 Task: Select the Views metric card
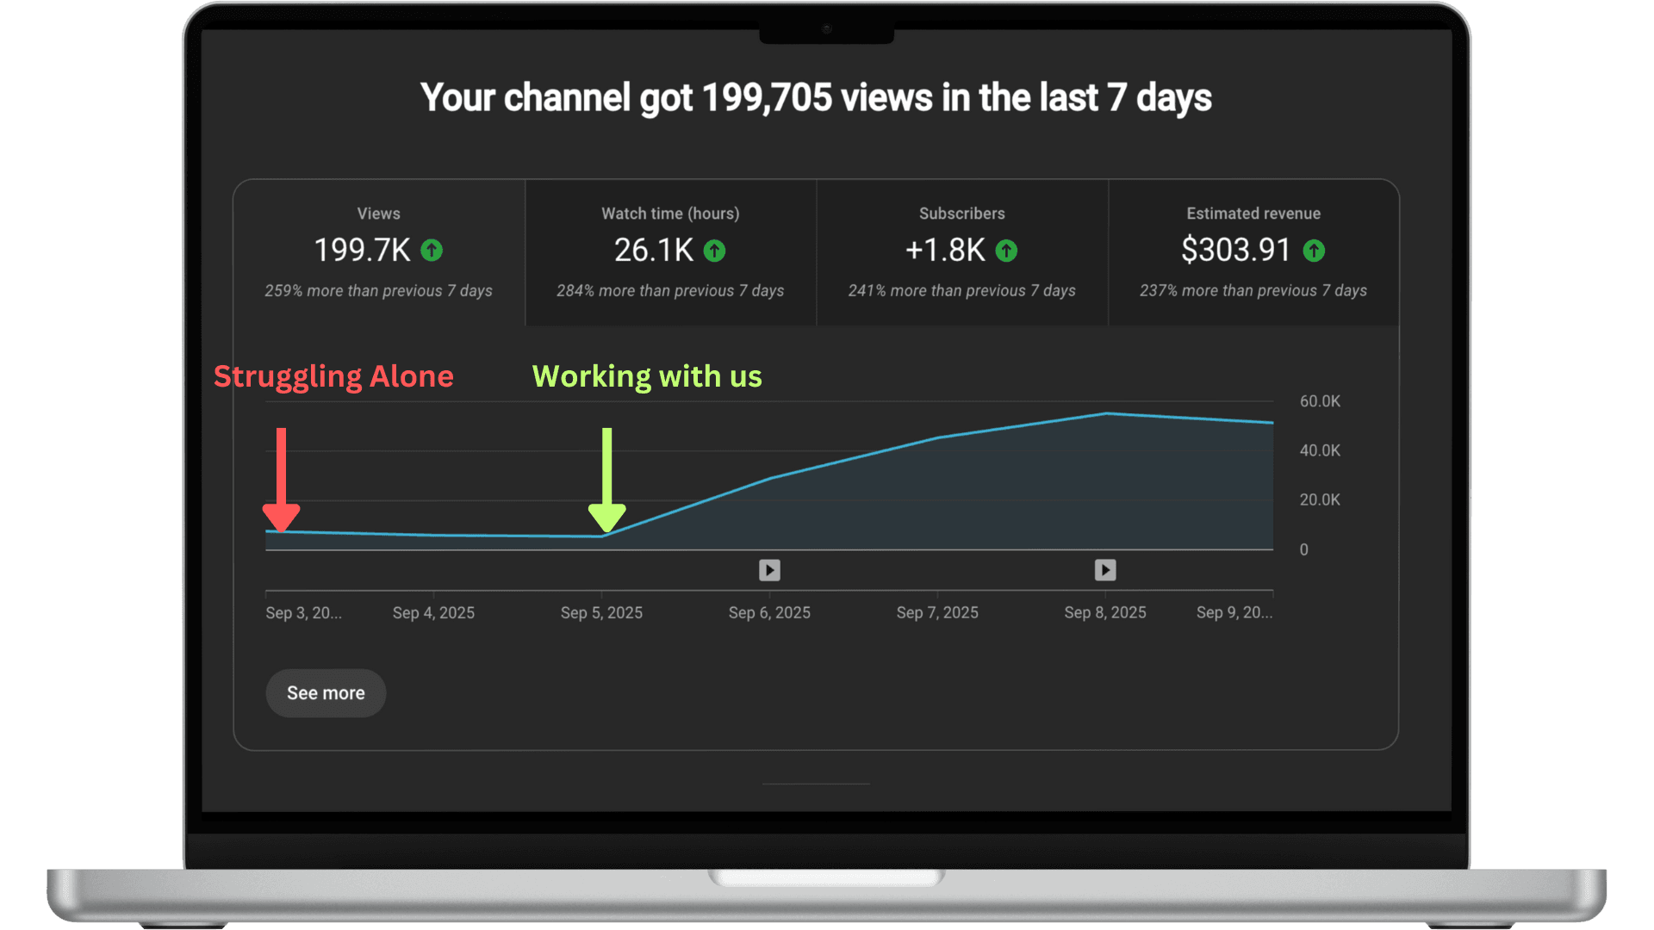point(379,251)
